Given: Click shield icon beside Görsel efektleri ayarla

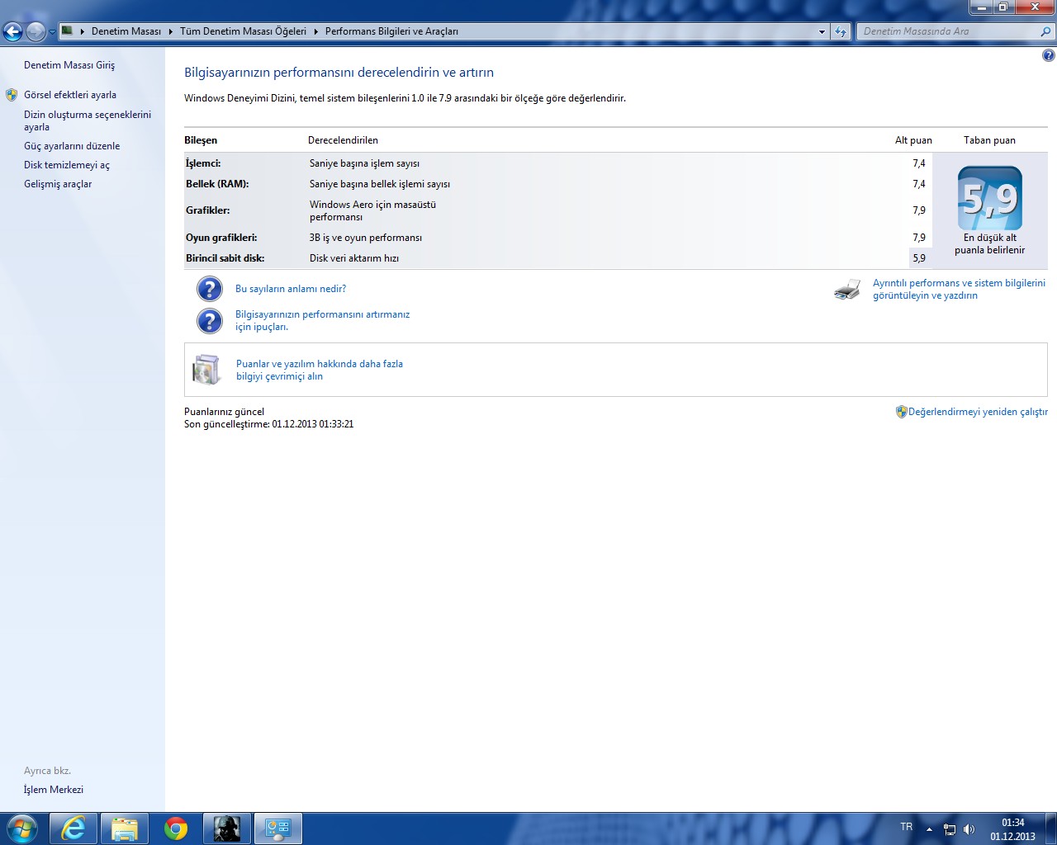Looking at the screenshot, I should (12, 95).
